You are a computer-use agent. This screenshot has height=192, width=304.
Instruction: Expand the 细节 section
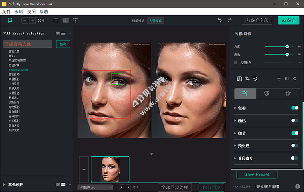click(235, 133)
